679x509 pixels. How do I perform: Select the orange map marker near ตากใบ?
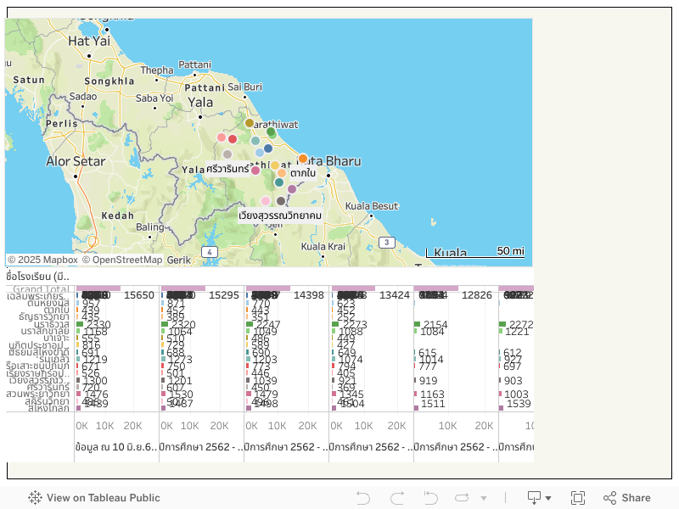click(303, 159)
